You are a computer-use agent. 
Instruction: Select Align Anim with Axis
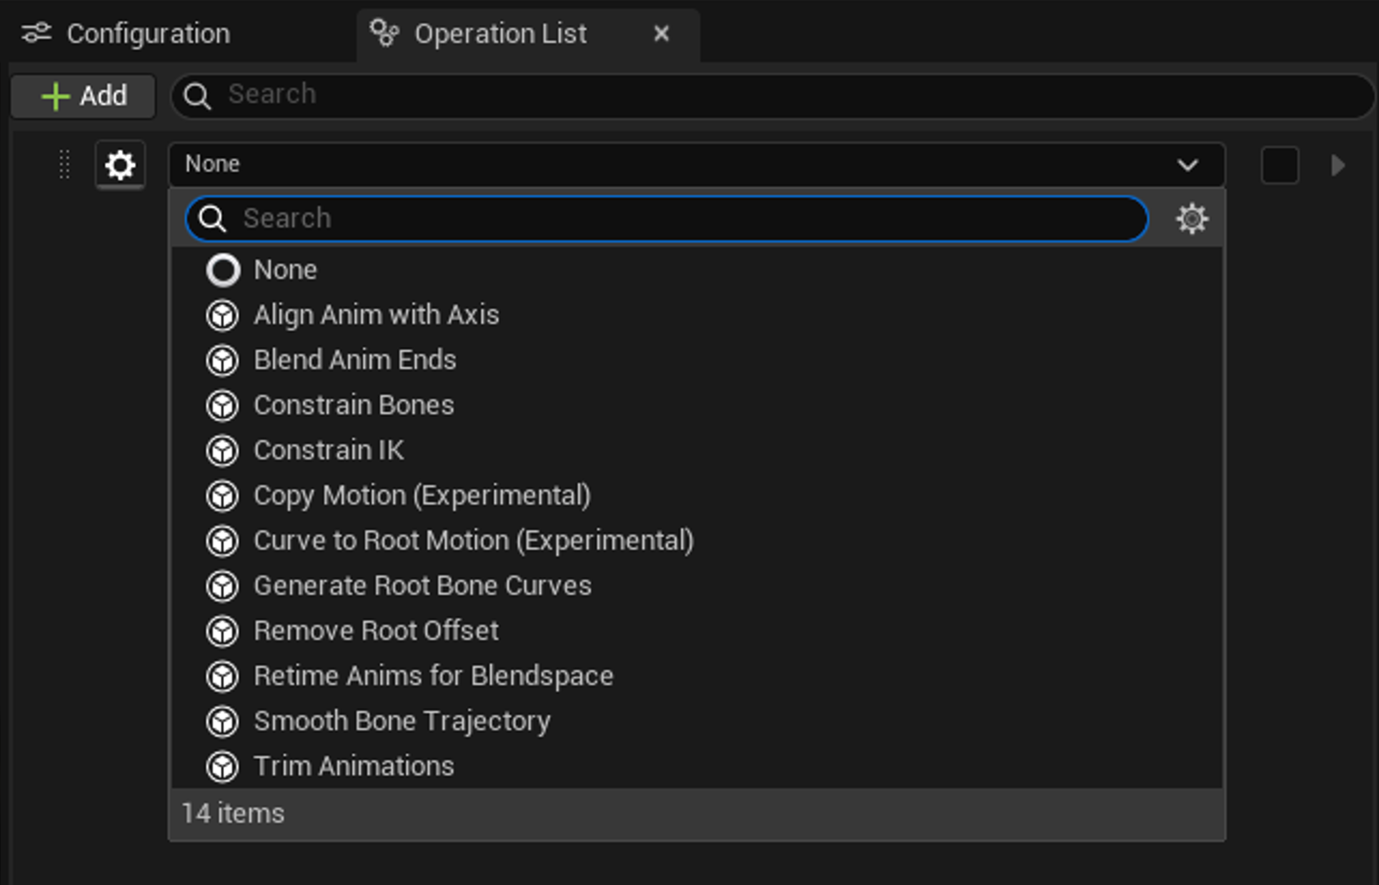coord(697,315)
